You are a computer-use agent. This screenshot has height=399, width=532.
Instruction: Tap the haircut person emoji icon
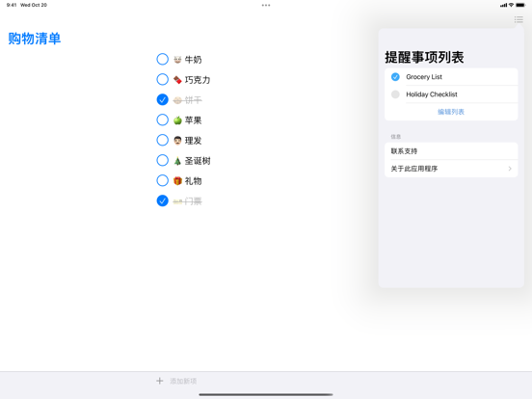(x=177, y=141)
